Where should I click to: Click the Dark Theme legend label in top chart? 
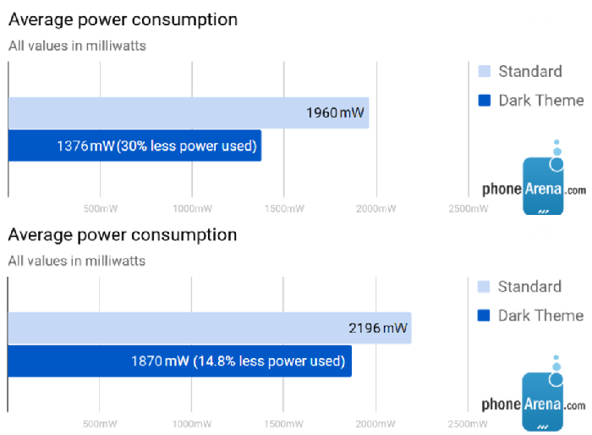pyautogui.click(x=541, y=101)
